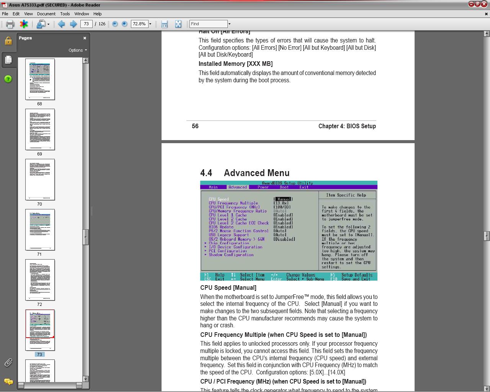Select page 72 thumbnail
This screenshot has width=490, height=392.
tap(40, 280)
